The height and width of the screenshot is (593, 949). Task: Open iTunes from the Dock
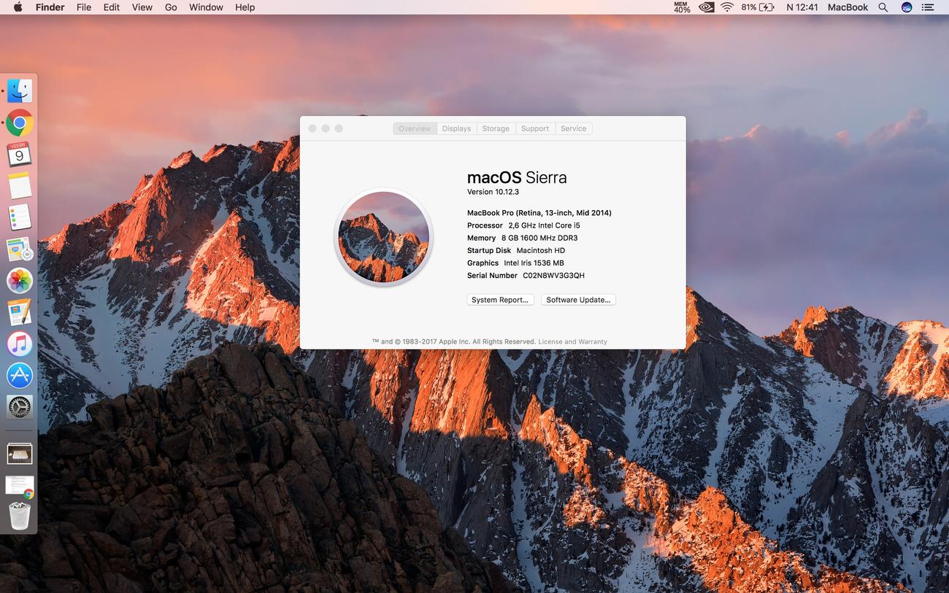tap(20, 344)
